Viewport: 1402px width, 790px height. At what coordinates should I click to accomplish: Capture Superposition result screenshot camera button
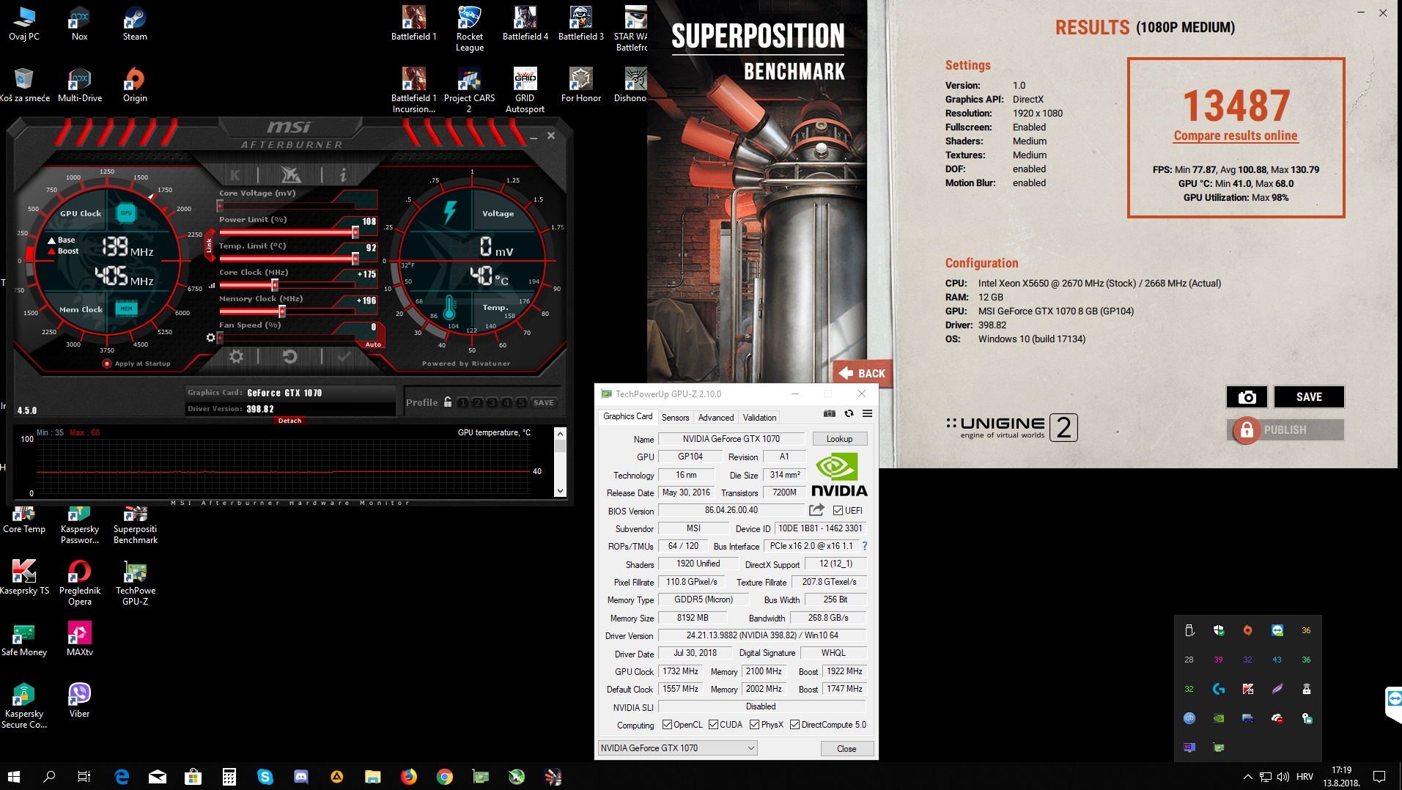[1247, 397]
